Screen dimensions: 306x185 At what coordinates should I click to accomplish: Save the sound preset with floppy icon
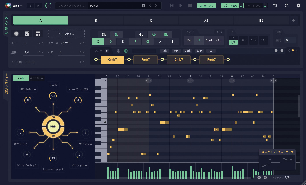(x=144, y=6)
